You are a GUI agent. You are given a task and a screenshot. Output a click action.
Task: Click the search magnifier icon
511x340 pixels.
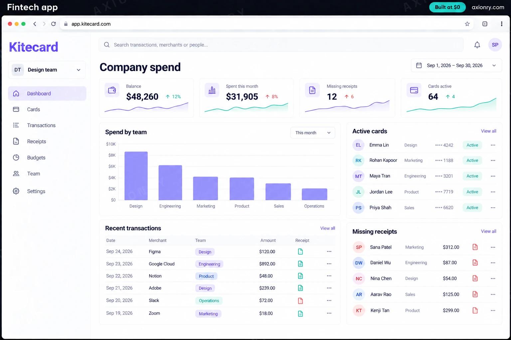coord(107,45)
